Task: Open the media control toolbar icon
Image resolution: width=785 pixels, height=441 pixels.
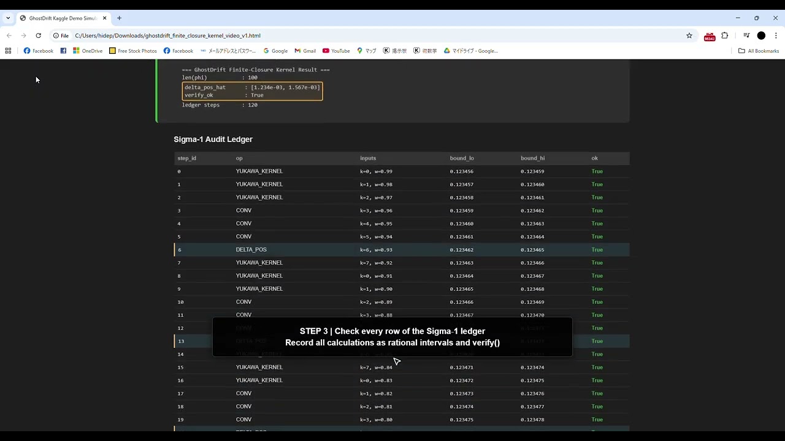Action: coord(746,36)
